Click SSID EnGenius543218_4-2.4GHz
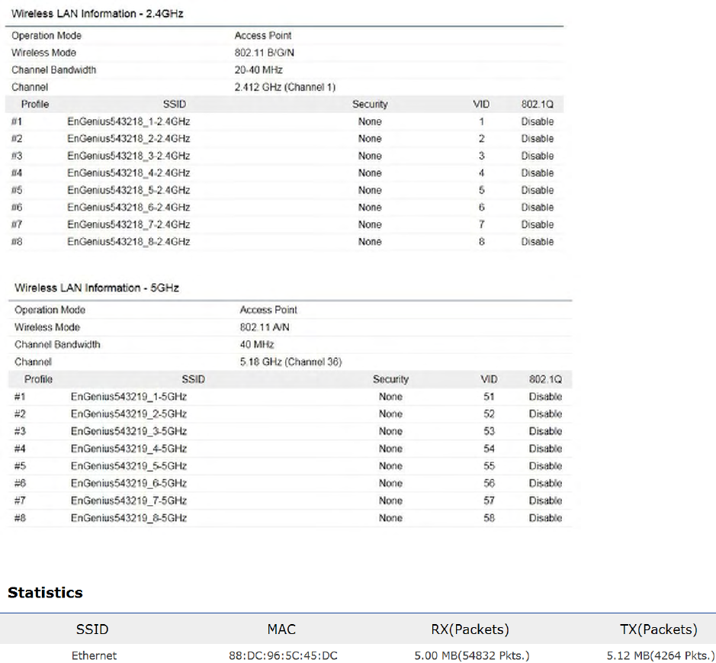The height and width of the screenshot is (663, 716). click(128, 173)
